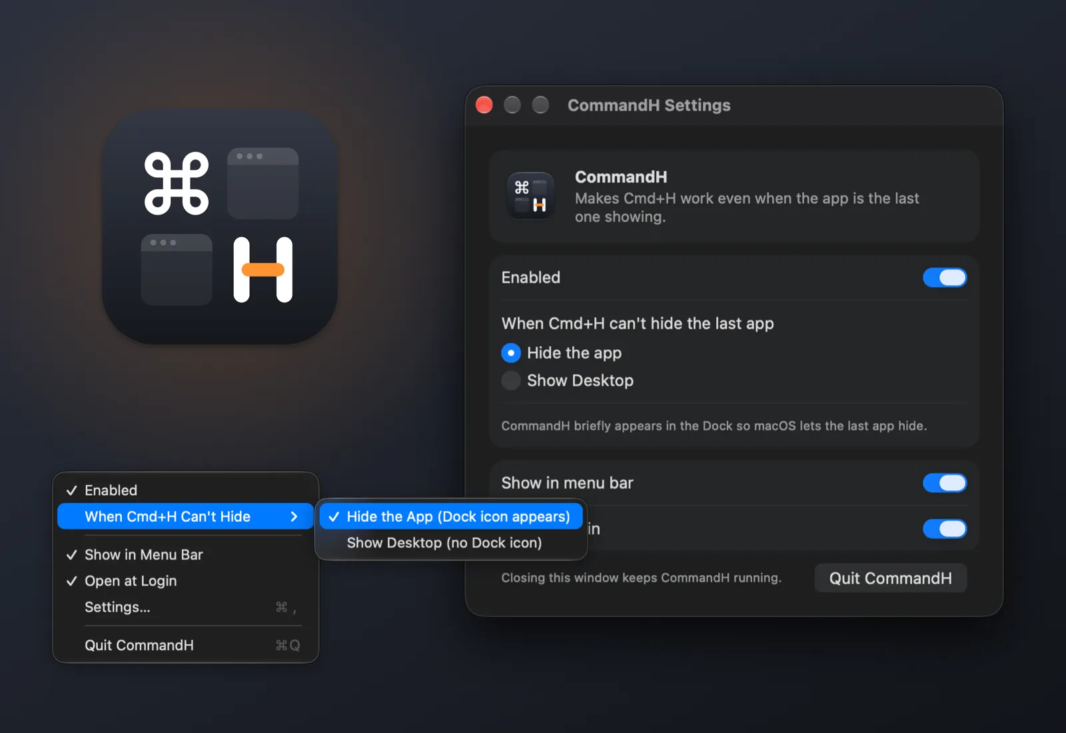Image resolution: width=1066 pixels, height=733 pixels.
Task: Minimize the CommandH Settings window
Action: click(x=512, y=105)
